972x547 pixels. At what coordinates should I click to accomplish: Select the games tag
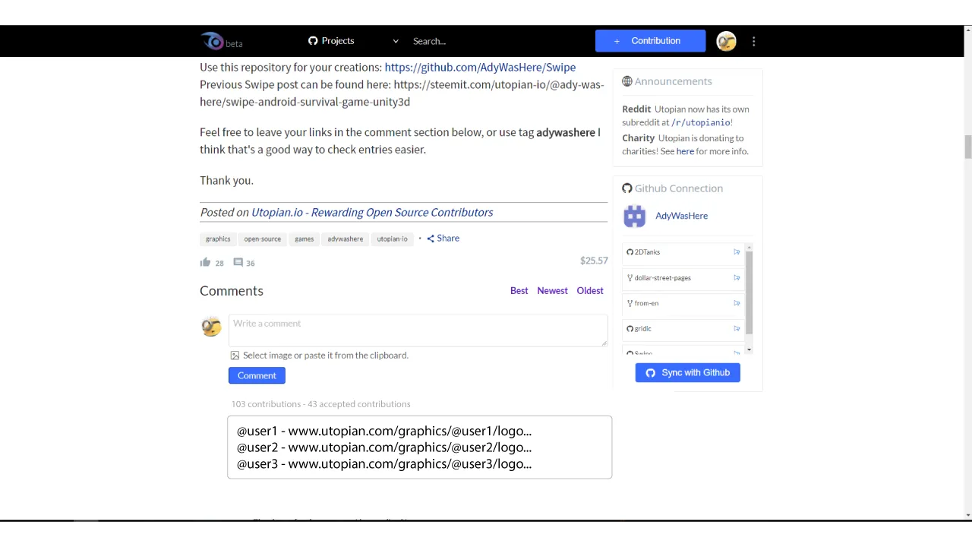pos(305,239)
